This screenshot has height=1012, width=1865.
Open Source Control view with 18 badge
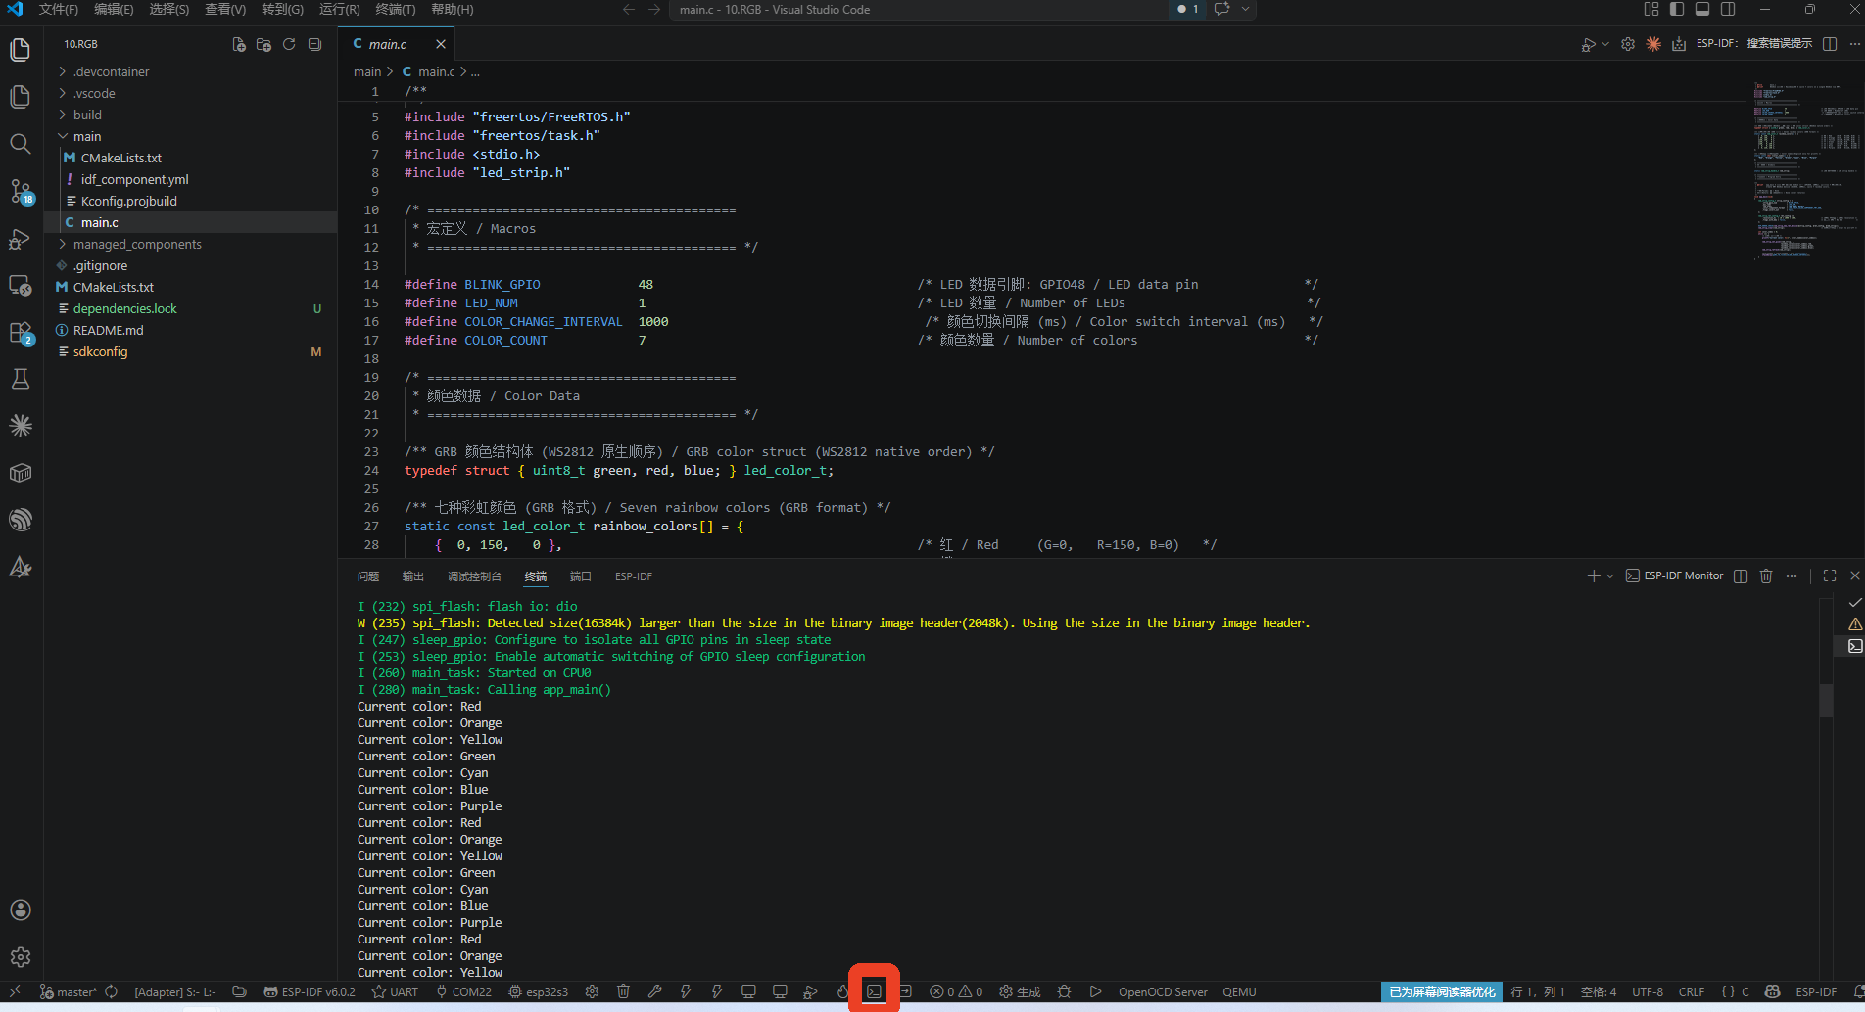[21, 191]
